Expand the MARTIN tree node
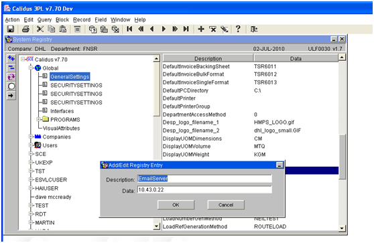Screen dimensions: 374x243 (31, 222)
